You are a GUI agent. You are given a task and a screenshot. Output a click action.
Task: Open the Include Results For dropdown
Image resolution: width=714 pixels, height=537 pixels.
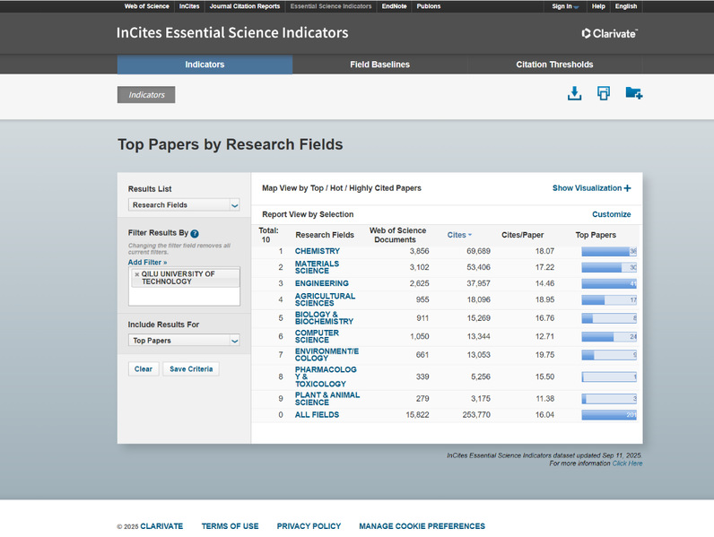point(184,341)
